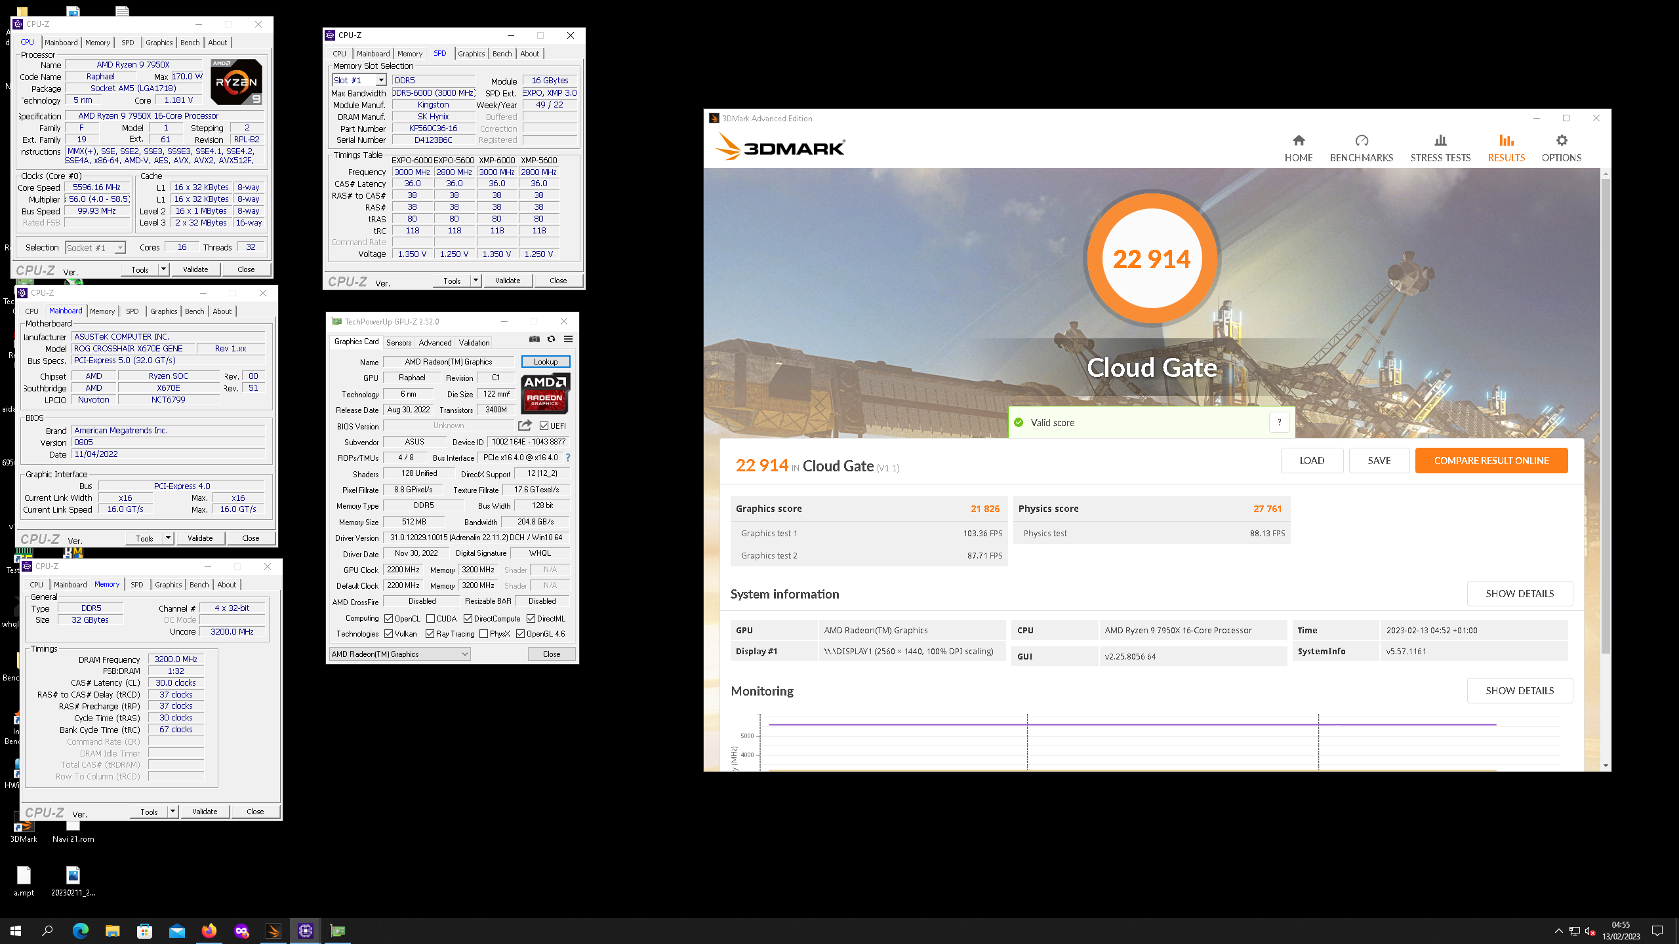Switch to Bench tab in top CPU-Z window
The image size is (1679, 944).
[190, 43]
